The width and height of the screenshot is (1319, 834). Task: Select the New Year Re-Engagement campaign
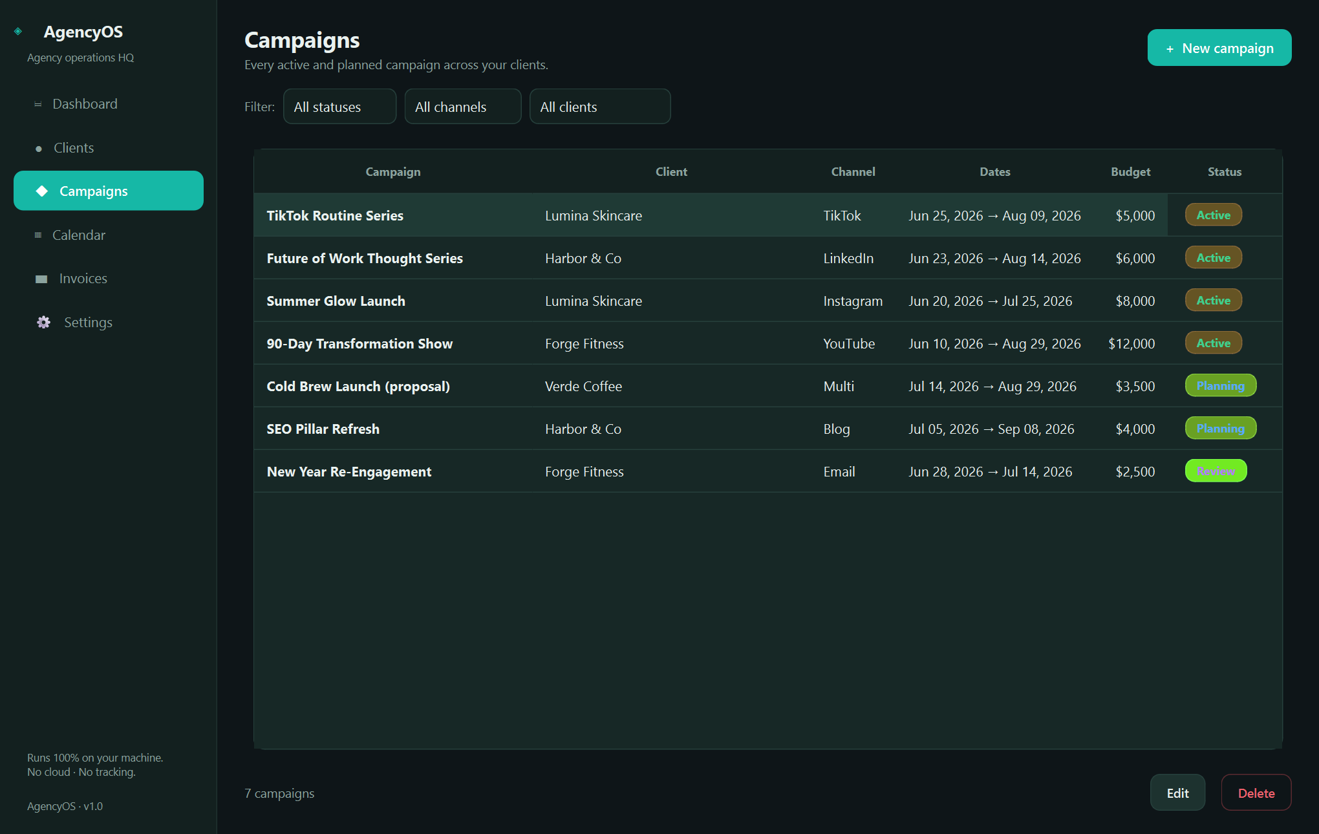click(x=768, y=471)
